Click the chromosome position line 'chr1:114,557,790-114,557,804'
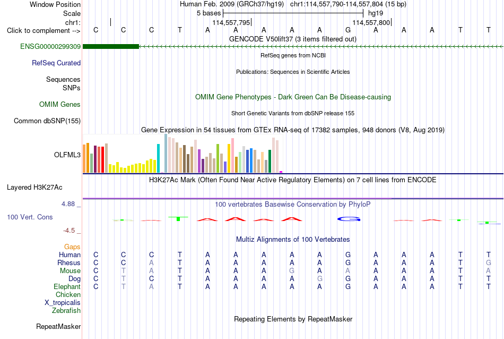The height and width of the screenshot is (339, 504). point(348,4)
